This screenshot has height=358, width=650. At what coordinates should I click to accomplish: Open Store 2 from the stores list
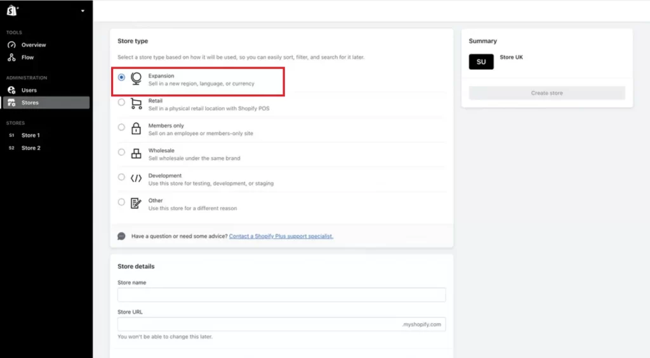[30, 148]
